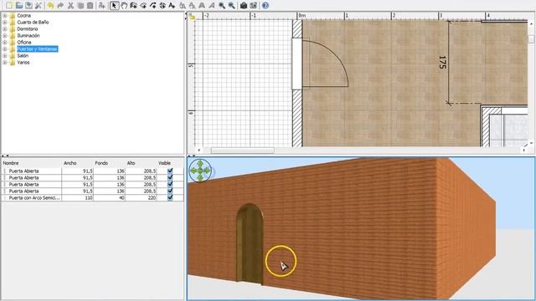Expand the Varios folder

[5, 63]
